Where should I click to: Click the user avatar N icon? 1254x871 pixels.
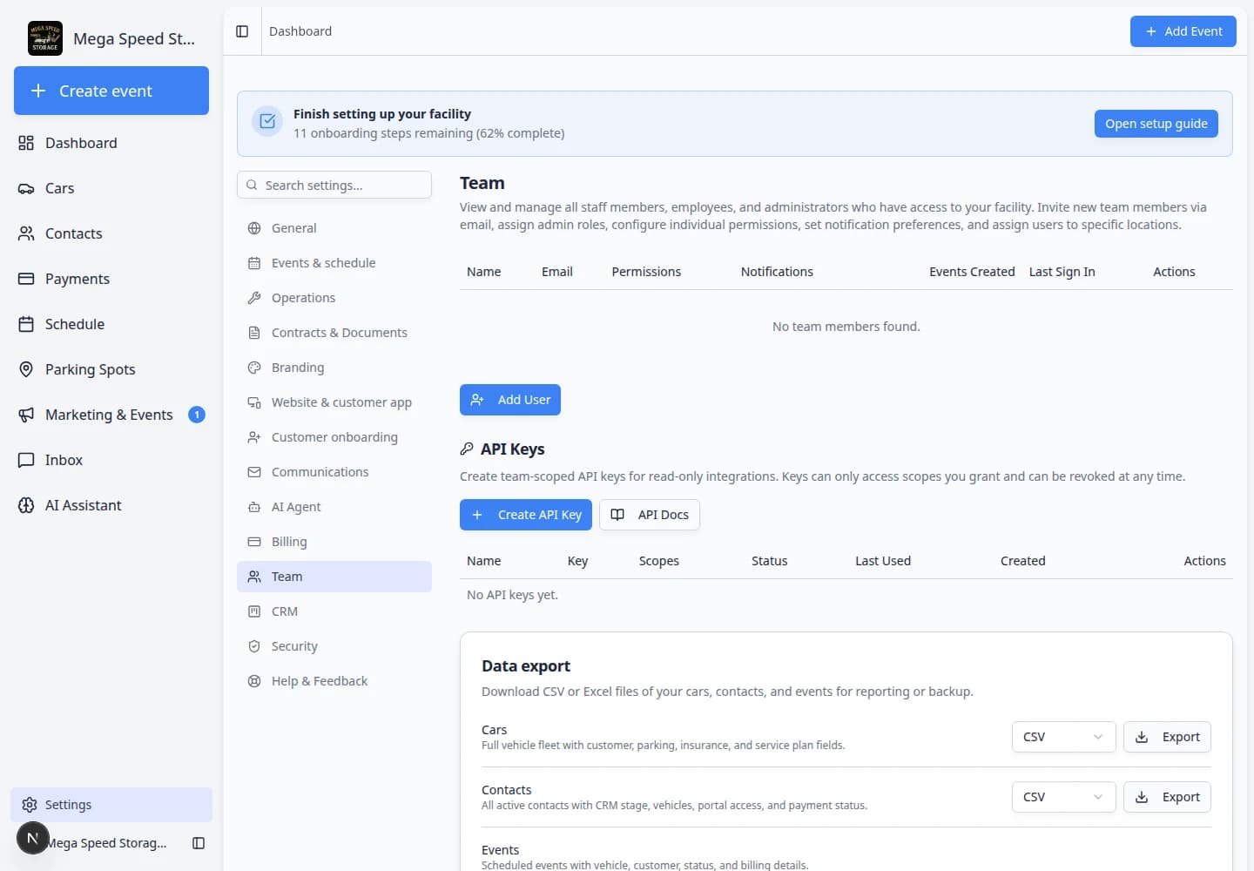tap(33, 838)
